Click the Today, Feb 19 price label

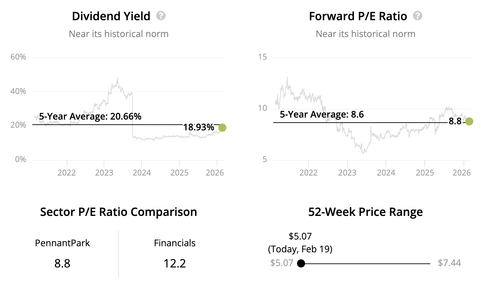tap(300, 249)
